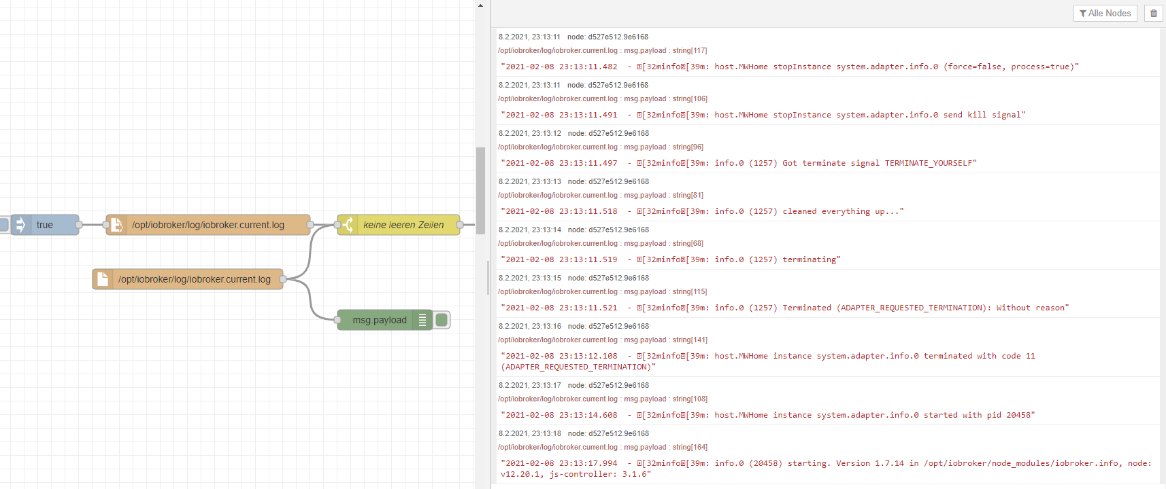Click node id link in the 23:13:13 message

(x=608, y=181)
